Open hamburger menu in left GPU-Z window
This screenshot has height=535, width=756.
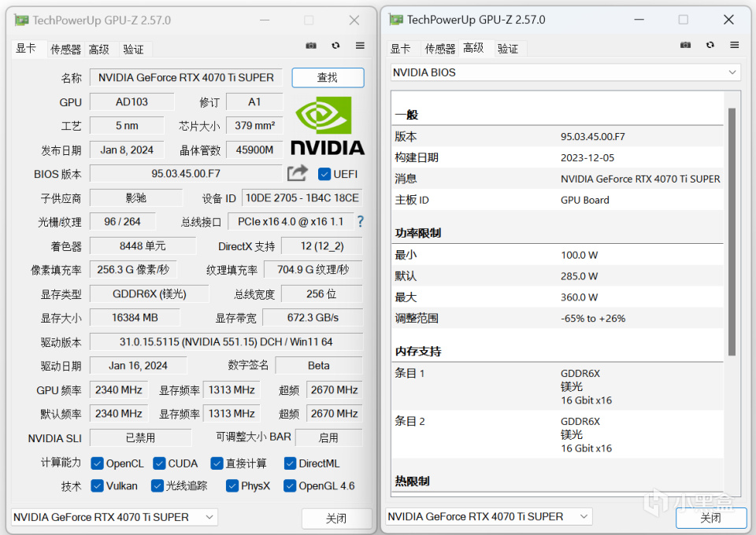coord(360,46)
